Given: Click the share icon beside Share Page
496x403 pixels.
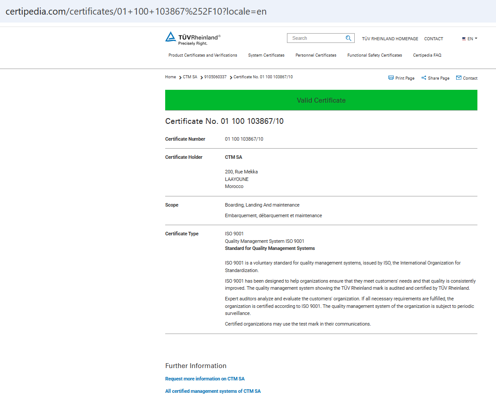Looking at the screenshot, I should click(423, 78).
